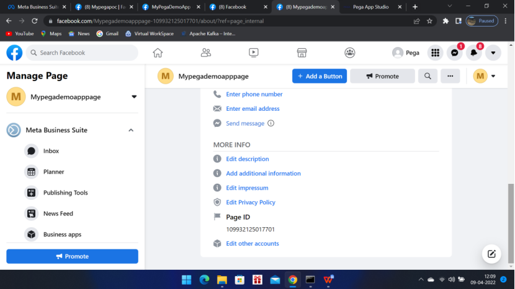Viewport: 515px width, 289px height.
Task: Expand the Mypegademoapppage page switcher dropdown
Action: pos(134,97)
